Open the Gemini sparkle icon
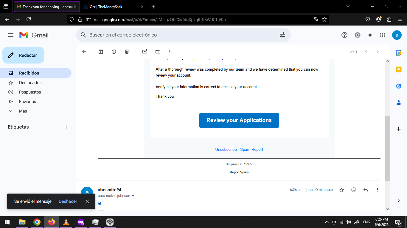This screenshot has width=407, height=228. (370, 35)
